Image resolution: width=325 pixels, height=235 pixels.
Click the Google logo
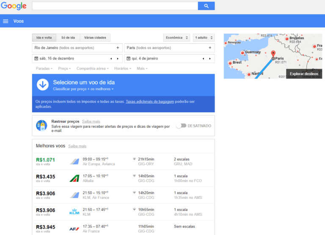[x=14, y=6]
